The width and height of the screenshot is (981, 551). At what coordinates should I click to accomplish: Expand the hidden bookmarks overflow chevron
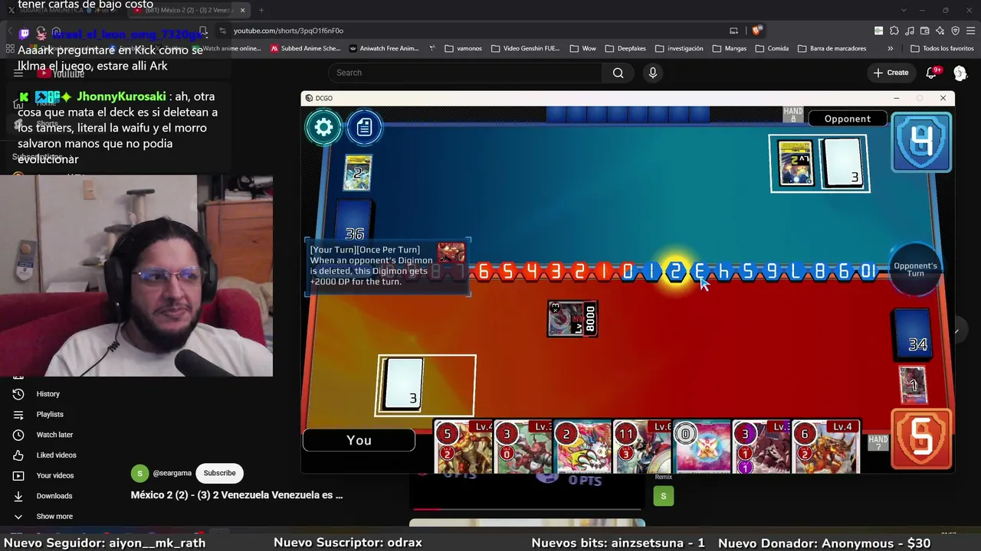tap(890, 48)
